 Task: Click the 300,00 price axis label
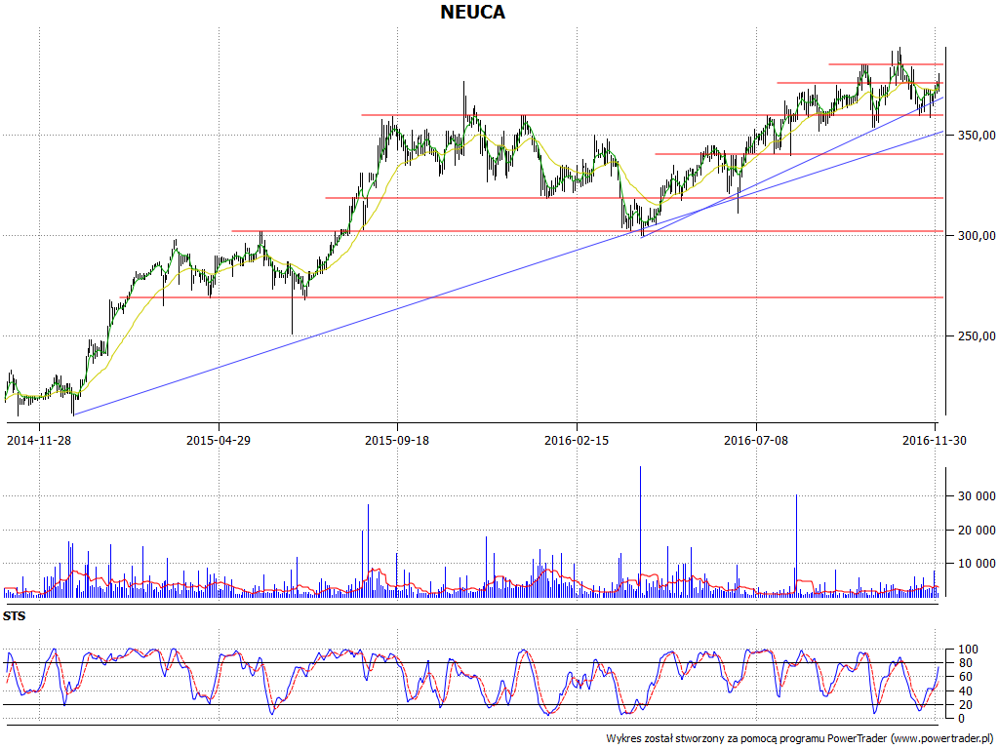(x=975, y=236)
